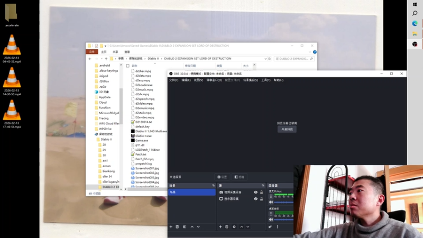This screenshot has height=238, width=423.
Task: Navigate to Diablo II breadcrumb
Action: (x=153, y=59)
